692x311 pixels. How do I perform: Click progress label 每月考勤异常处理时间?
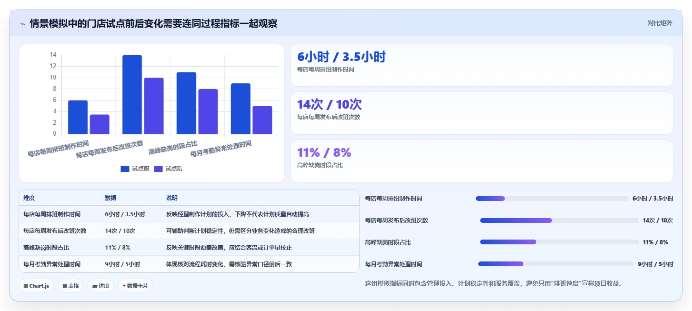[x=393, y=264]
